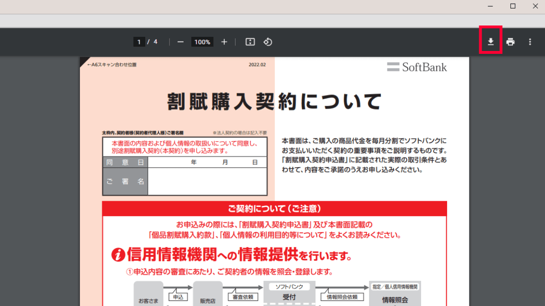
Task: Minimize the browser window
Action: [x=491, y=6]
